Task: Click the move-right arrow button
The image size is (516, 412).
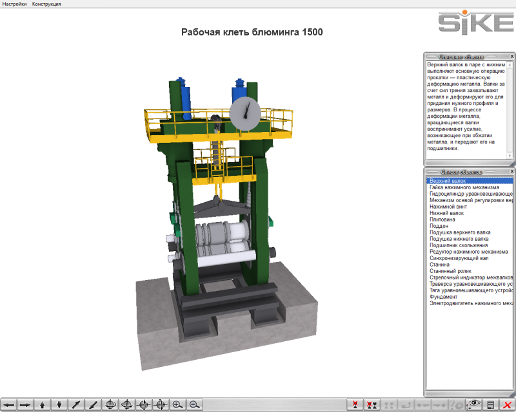Action: (x=25, y=404)
